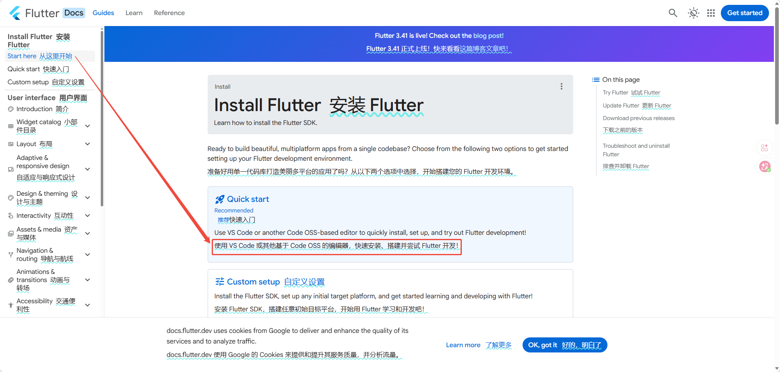
Task: Jump to Download previous releases section
Action: tap(638, 118)
